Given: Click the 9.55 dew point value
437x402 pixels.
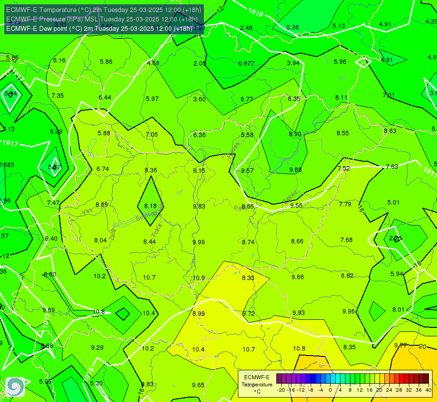Looking at the screenshot, I should click(296, 205).
